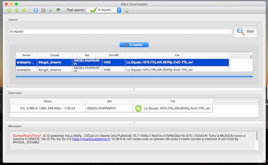This screenshot has height=165, width=268.
Task: Open the Past search 'lo squalo' dropdown
Action: (x=104, y=10)
